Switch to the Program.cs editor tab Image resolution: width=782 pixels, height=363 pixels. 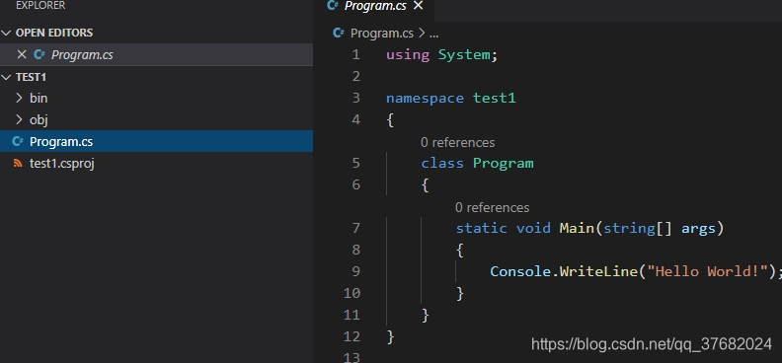(374, 7)
